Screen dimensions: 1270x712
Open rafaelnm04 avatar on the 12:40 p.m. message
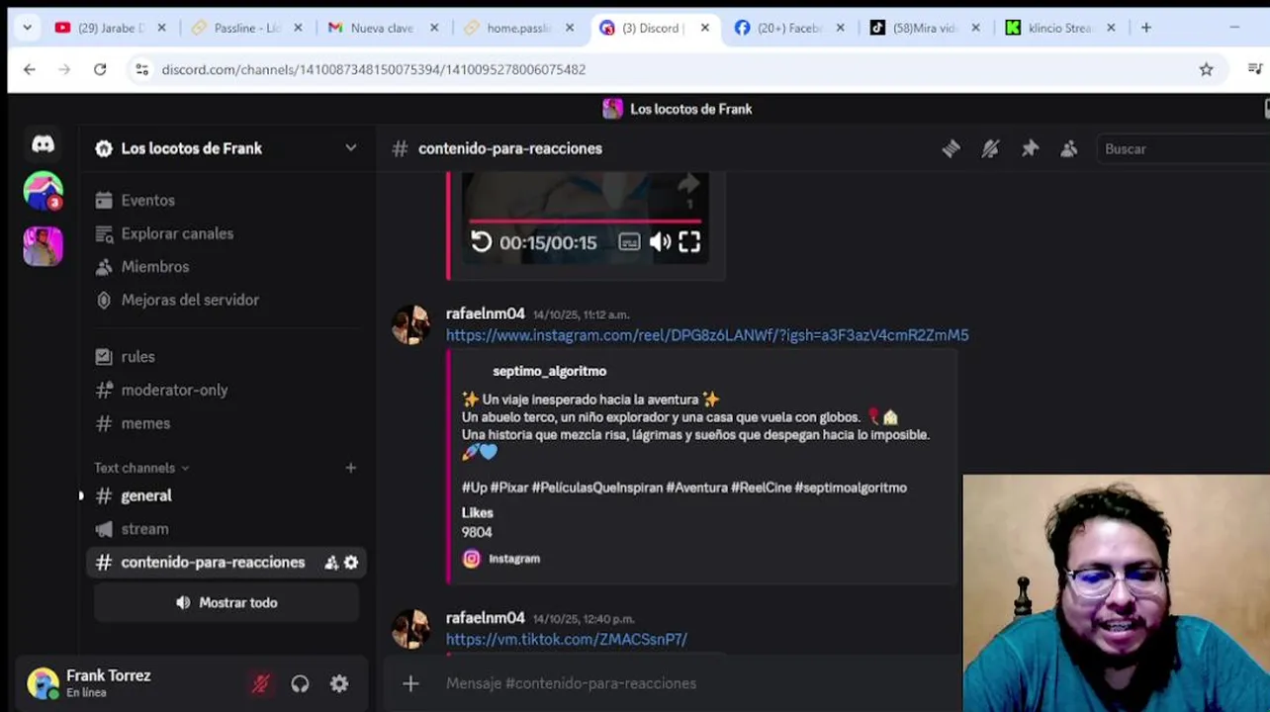pyautogui.click(x=411, y=629)
